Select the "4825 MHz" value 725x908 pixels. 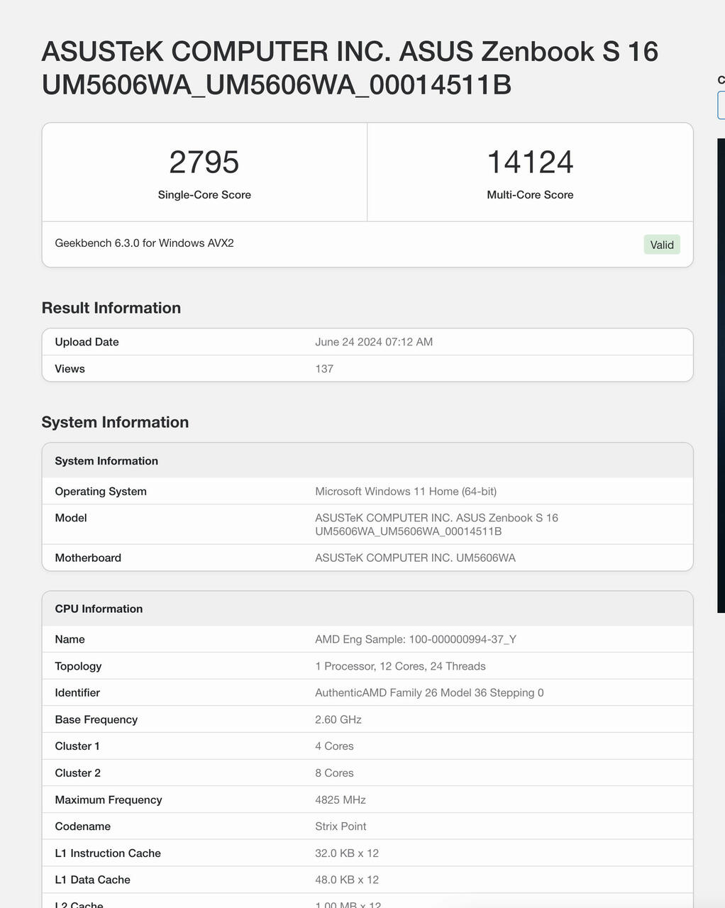click(x=341, y=800)
